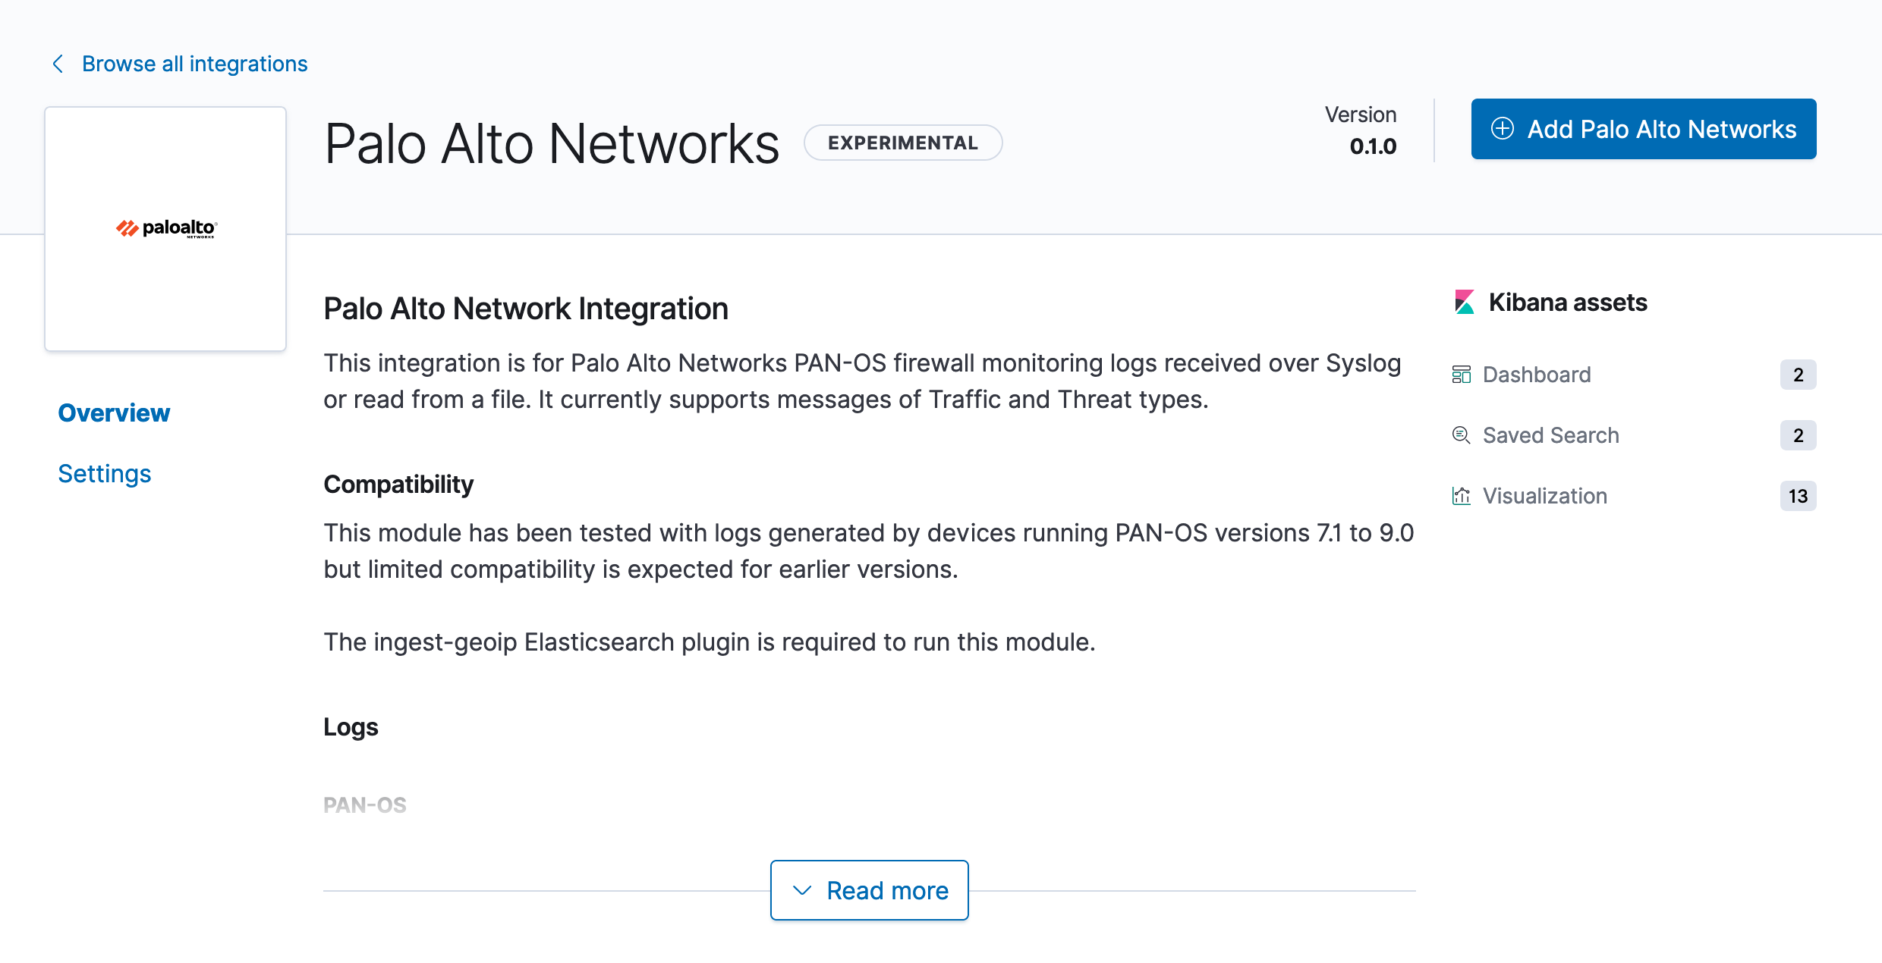Click the Visualization count badge 13
This screenshot has width=1882, height=963.
(1797, 496)
